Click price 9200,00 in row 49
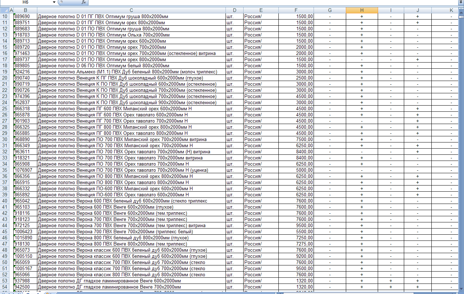This screenshot has width=464, height=294. (x=296, y=256)
